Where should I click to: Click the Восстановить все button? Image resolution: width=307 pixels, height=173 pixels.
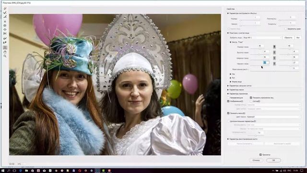click(x=282, y=144)
